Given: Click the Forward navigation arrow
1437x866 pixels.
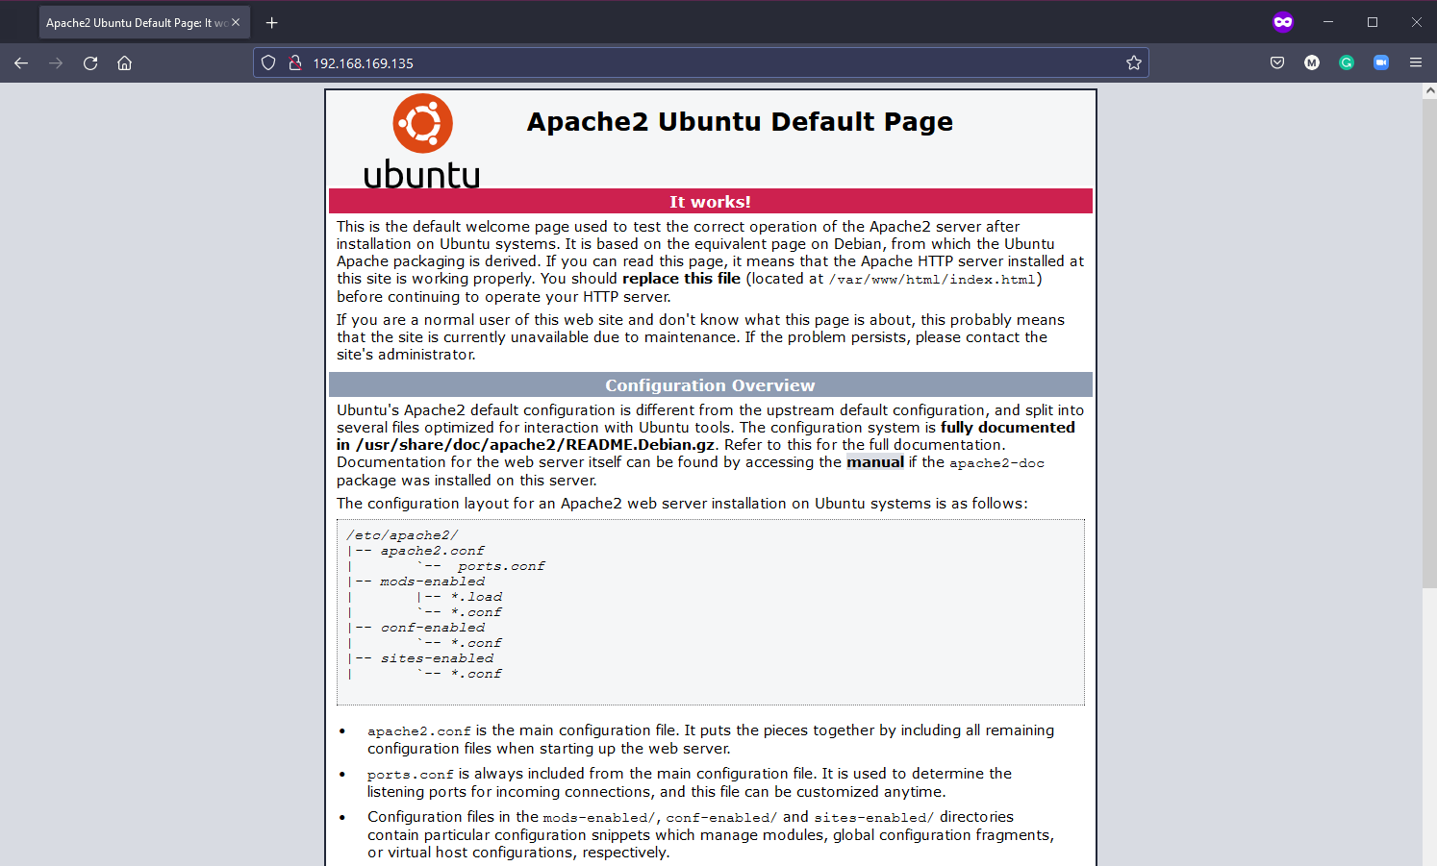Looking at the screenshot, I should pyautogui.click(x=56, y=63).
